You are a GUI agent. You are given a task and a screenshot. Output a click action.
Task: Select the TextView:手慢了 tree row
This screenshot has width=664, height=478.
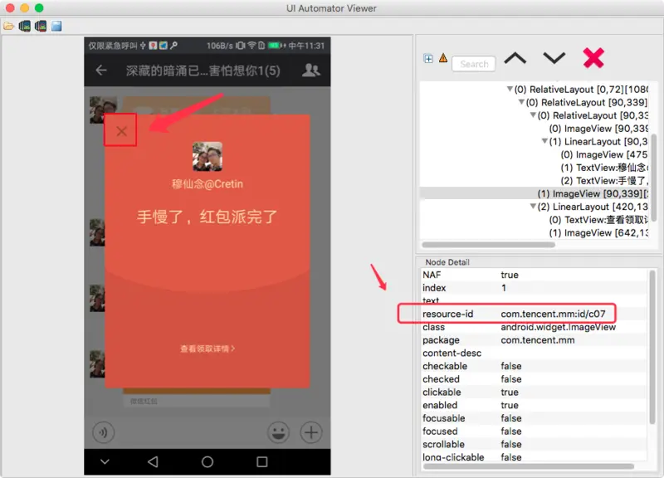click(604, 180)
